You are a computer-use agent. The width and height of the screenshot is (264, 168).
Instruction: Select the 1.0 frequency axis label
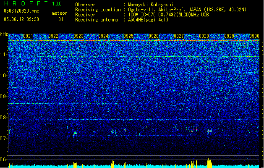4,76
